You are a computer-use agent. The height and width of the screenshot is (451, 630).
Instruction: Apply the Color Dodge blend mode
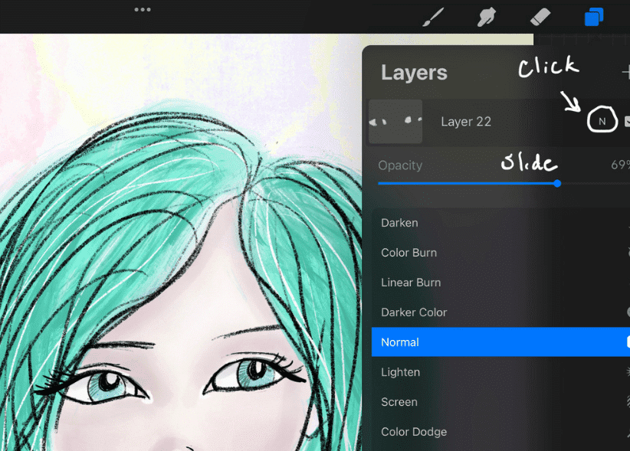click(x=414, y=432)
